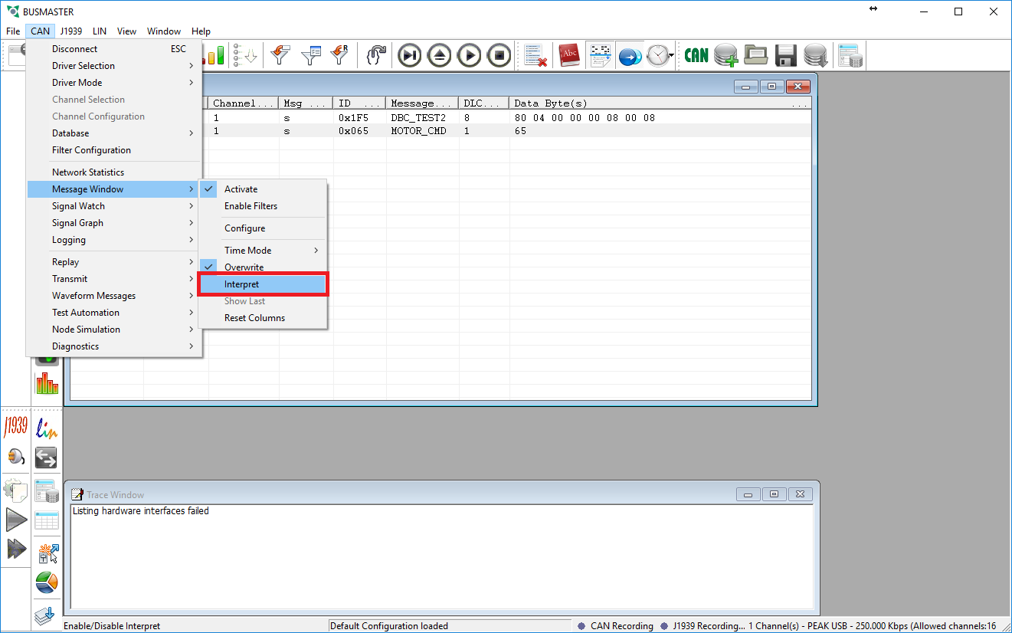Expand the Driver Selection submenu
The width and height of the screenshot is (1012, 633).
114,66
